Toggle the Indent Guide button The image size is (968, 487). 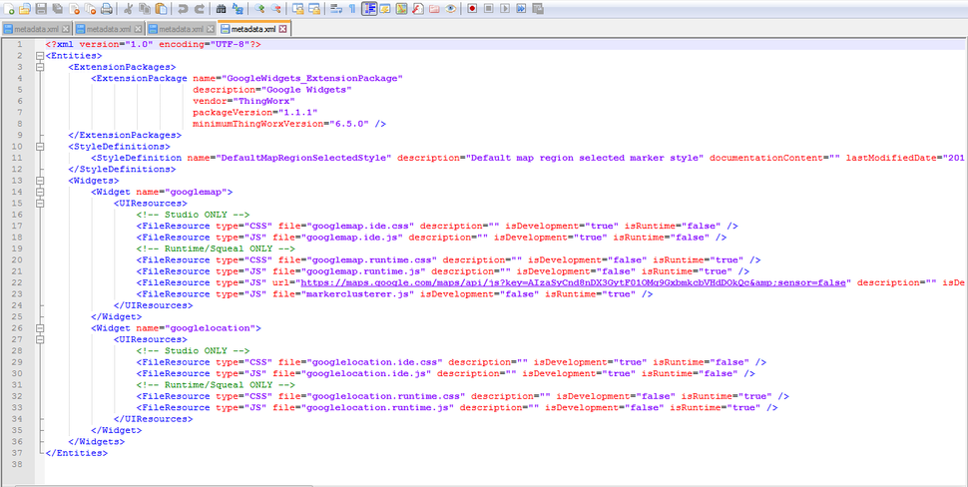pyautogui.click(x=369, y=9)
